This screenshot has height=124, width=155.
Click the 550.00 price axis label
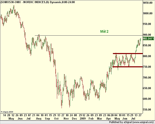point(147,109)
